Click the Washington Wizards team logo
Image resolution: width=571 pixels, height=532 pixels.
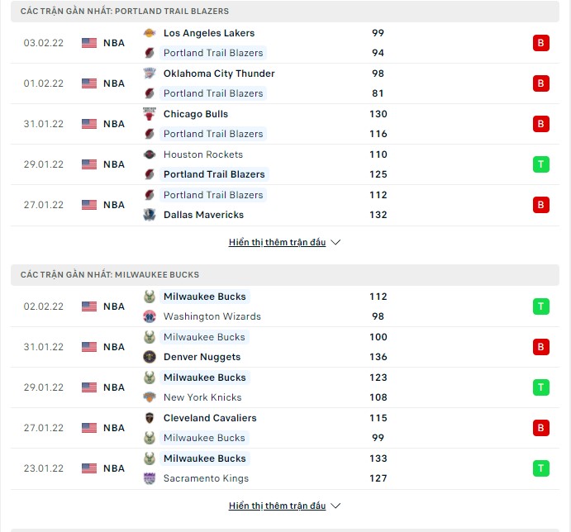pyautogui.click(x=149, y=316)
